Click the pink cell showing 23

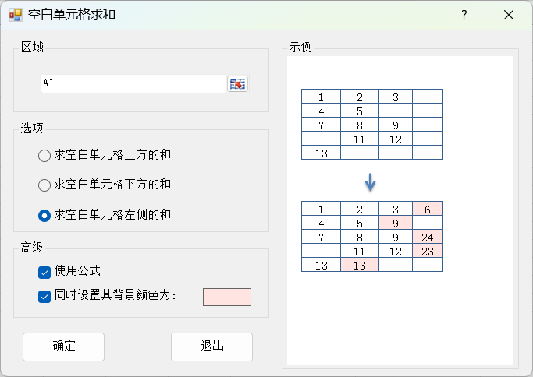click(x=428, y=251)
